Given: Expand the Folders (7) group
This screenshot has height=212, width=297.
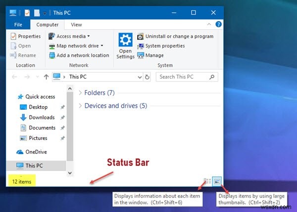Looking at the screenshot, I should pos(80,93).
